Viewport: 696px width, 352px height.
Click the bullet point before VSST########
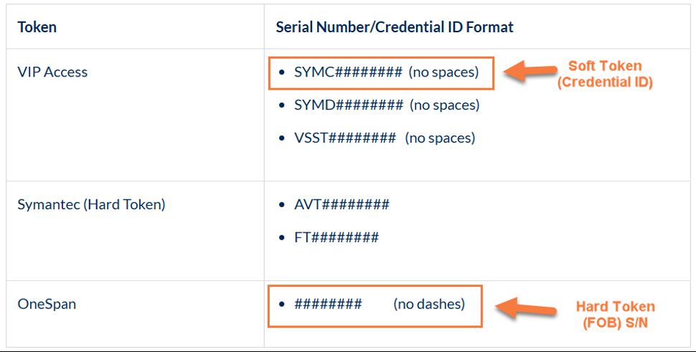[x=283, y=138]
